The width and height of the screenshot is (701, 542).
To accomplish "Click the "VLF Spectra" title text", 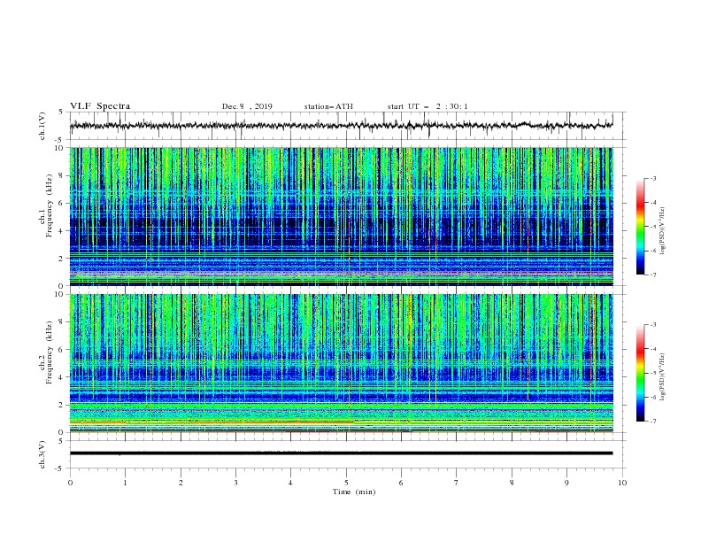I will click(100, 106).
